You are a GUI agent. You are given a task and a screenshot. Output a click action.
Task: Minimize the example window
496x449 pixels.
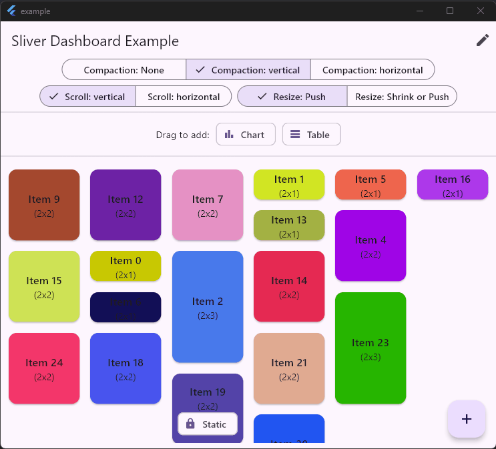click(x=420, y=11)
